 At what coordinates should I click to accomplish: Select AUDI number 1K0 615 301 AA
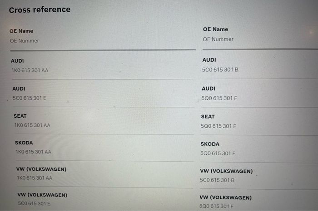[x=30, y=70]
